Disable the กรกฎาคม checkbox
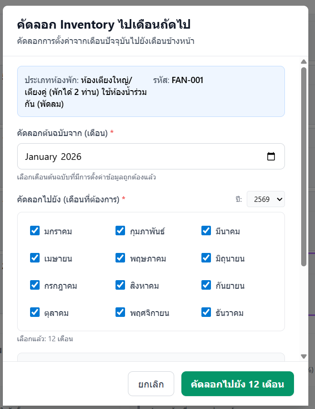This screenshot has height=409, width=315. (x=35, y=285)
